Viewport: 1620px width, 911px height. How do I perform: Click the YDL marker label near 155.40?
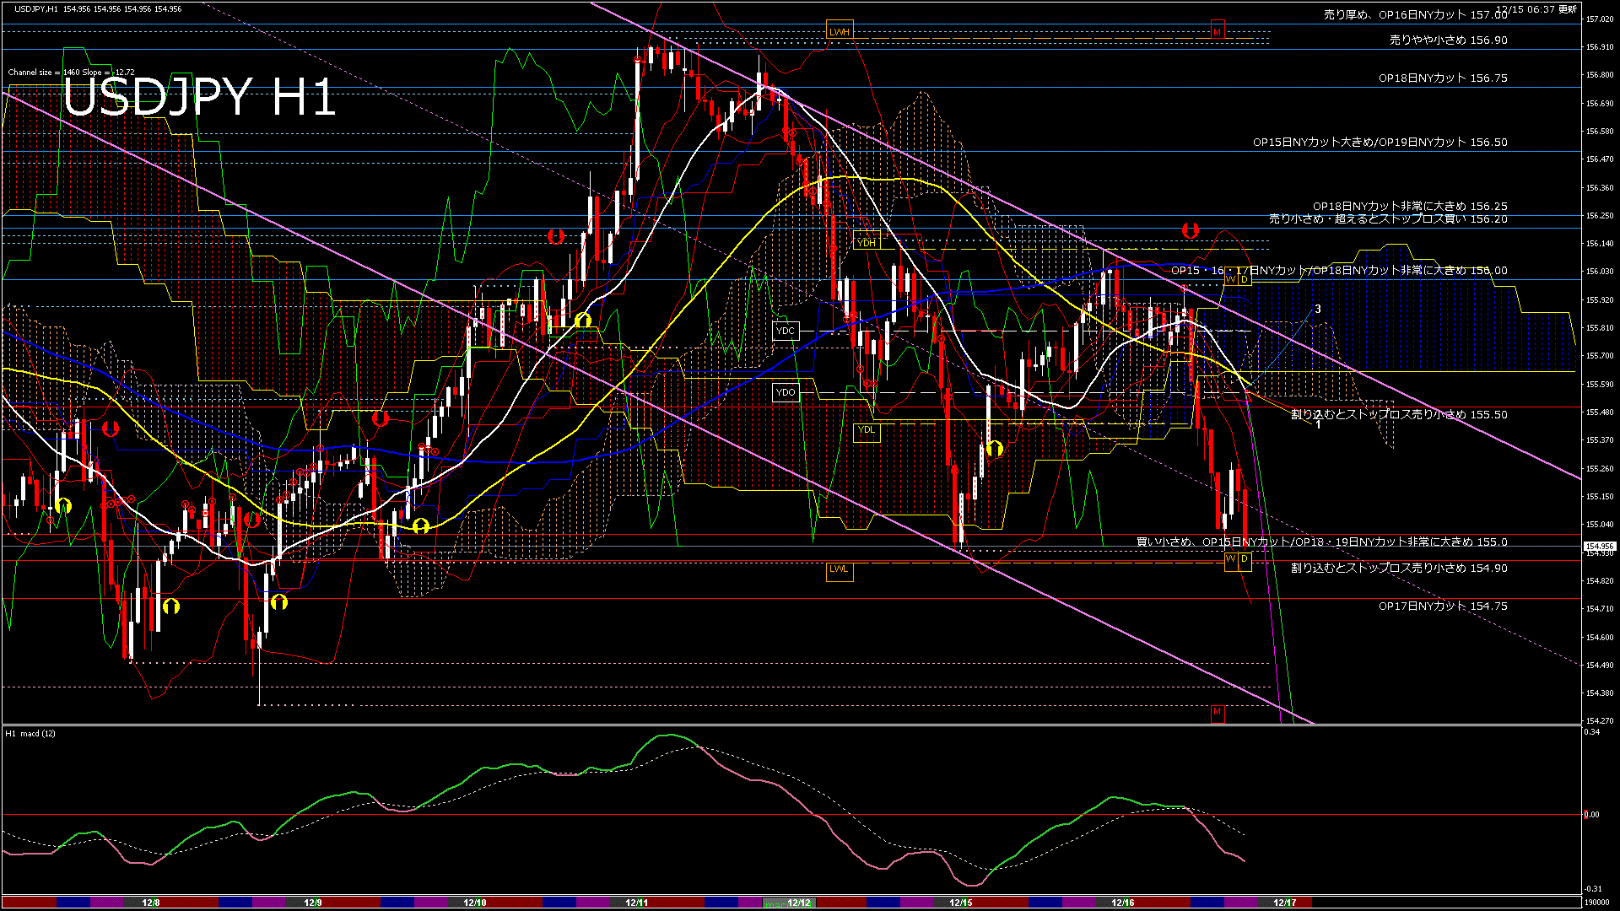pos(867,431)
